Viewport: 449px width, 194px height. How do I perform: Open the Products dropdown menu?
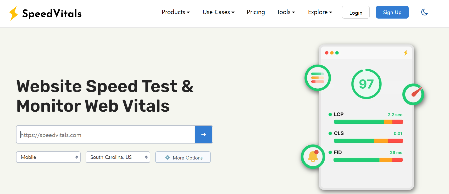coord(176,12)
